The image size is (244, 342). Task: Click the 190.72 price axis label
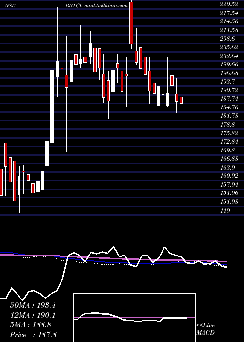point(228,90)
